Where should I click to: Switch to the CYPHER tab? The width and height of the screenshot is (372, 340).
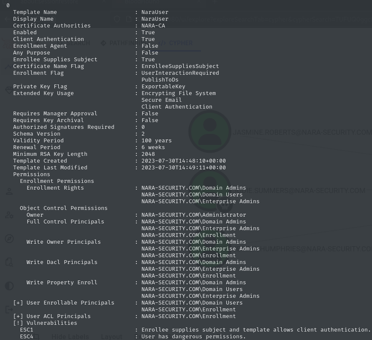tap(176, 43)
